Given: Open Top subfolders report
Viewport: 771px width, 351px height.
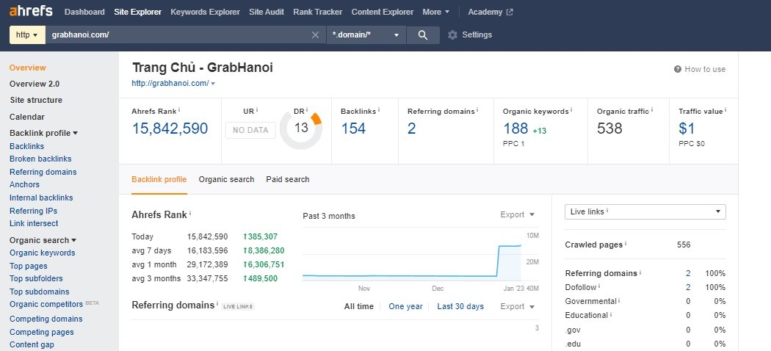Looking at the screenshot, I should pos(37,278).
